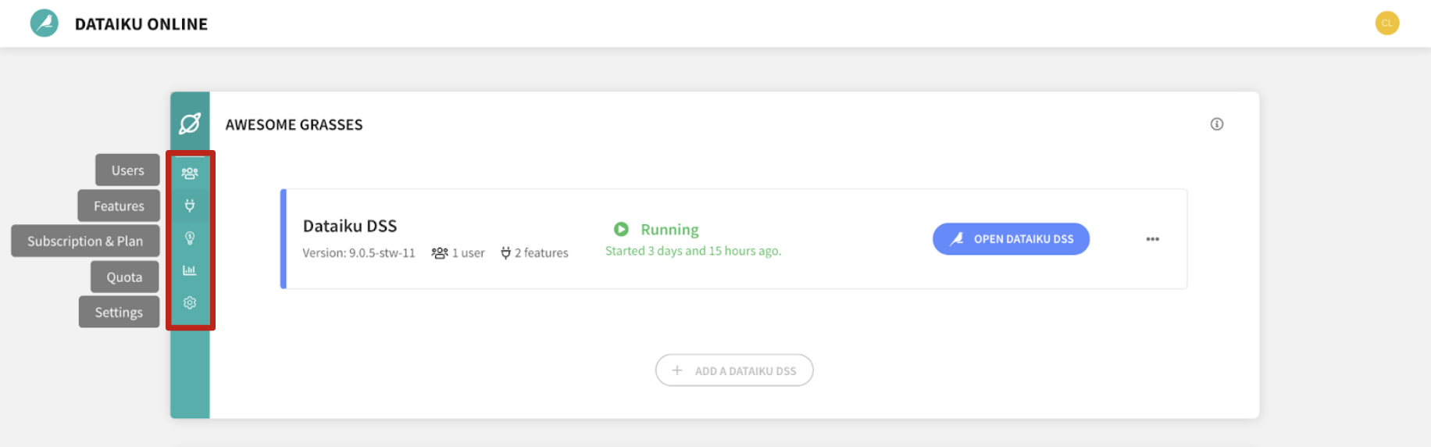Image resolution: width=1431 pixels, height=447 pixels.
Task: Open the three-dots menu for Dataiku DSS
Action: tap(1152, 239)
